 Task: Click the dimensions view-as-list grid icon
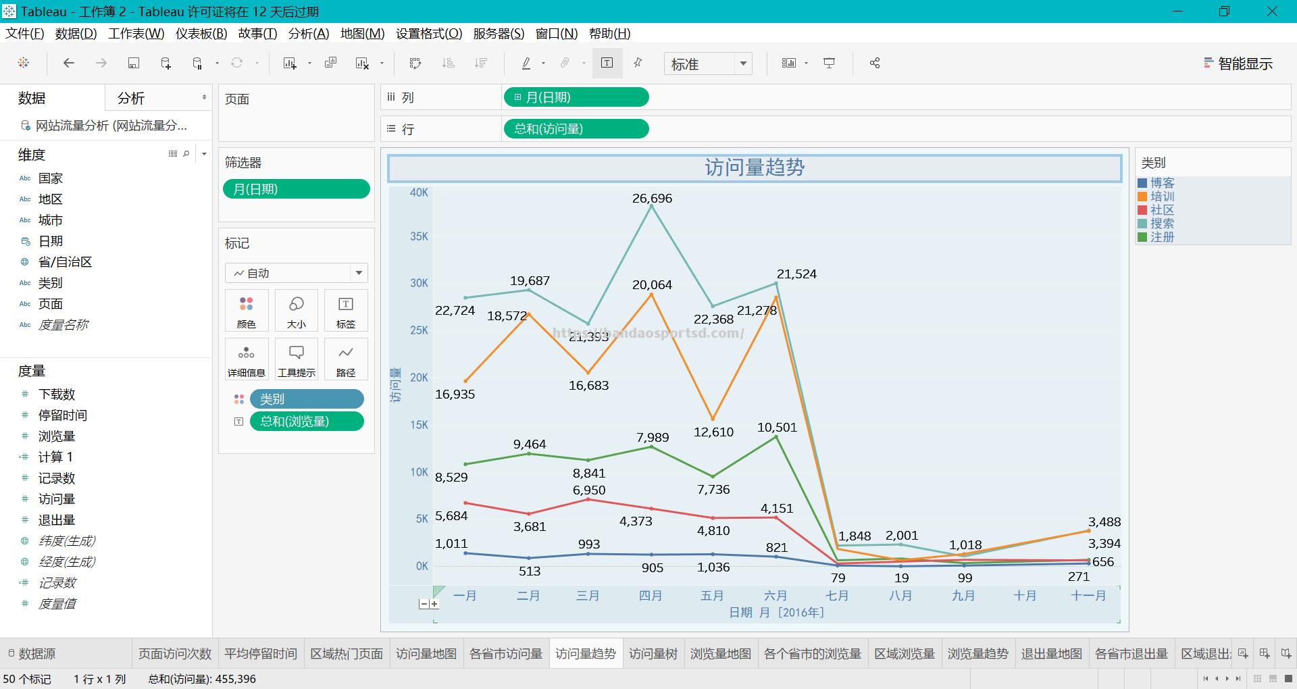(x=172, y=154)
